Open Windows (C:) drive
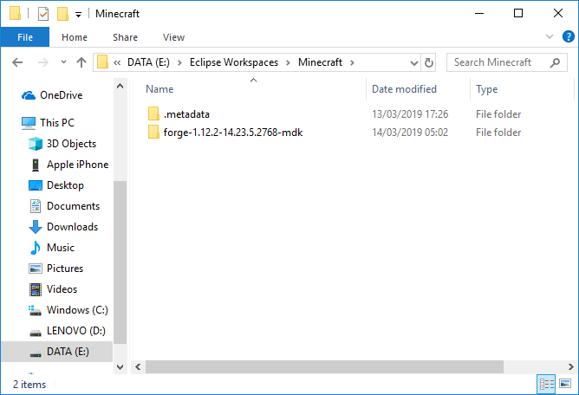579x395 pixels. coord(68,310)
